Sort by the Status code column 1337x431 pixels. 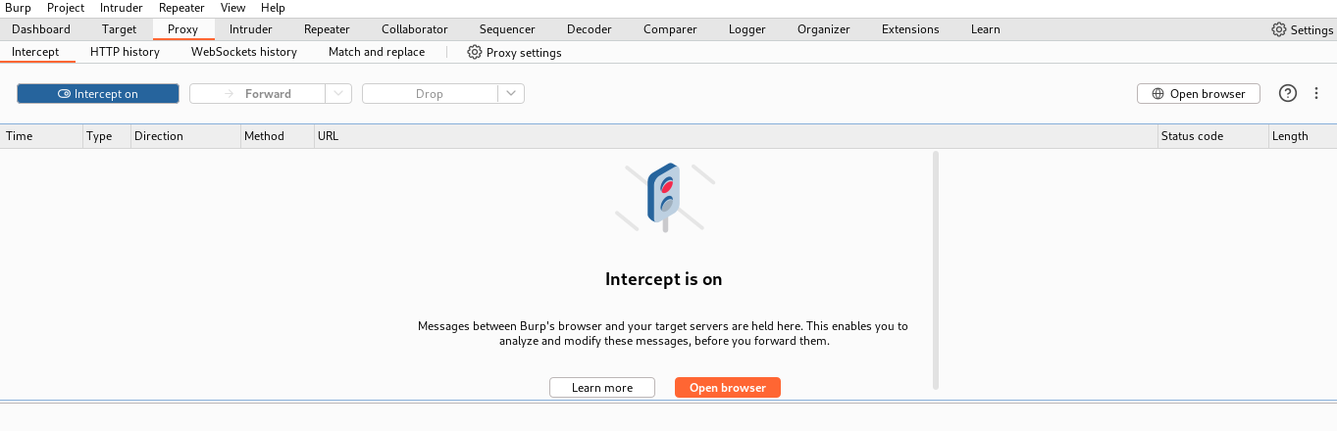tap(1212, 136)
